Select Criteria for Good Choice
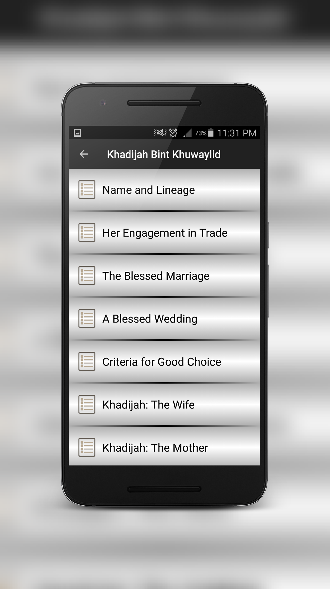 161,362
